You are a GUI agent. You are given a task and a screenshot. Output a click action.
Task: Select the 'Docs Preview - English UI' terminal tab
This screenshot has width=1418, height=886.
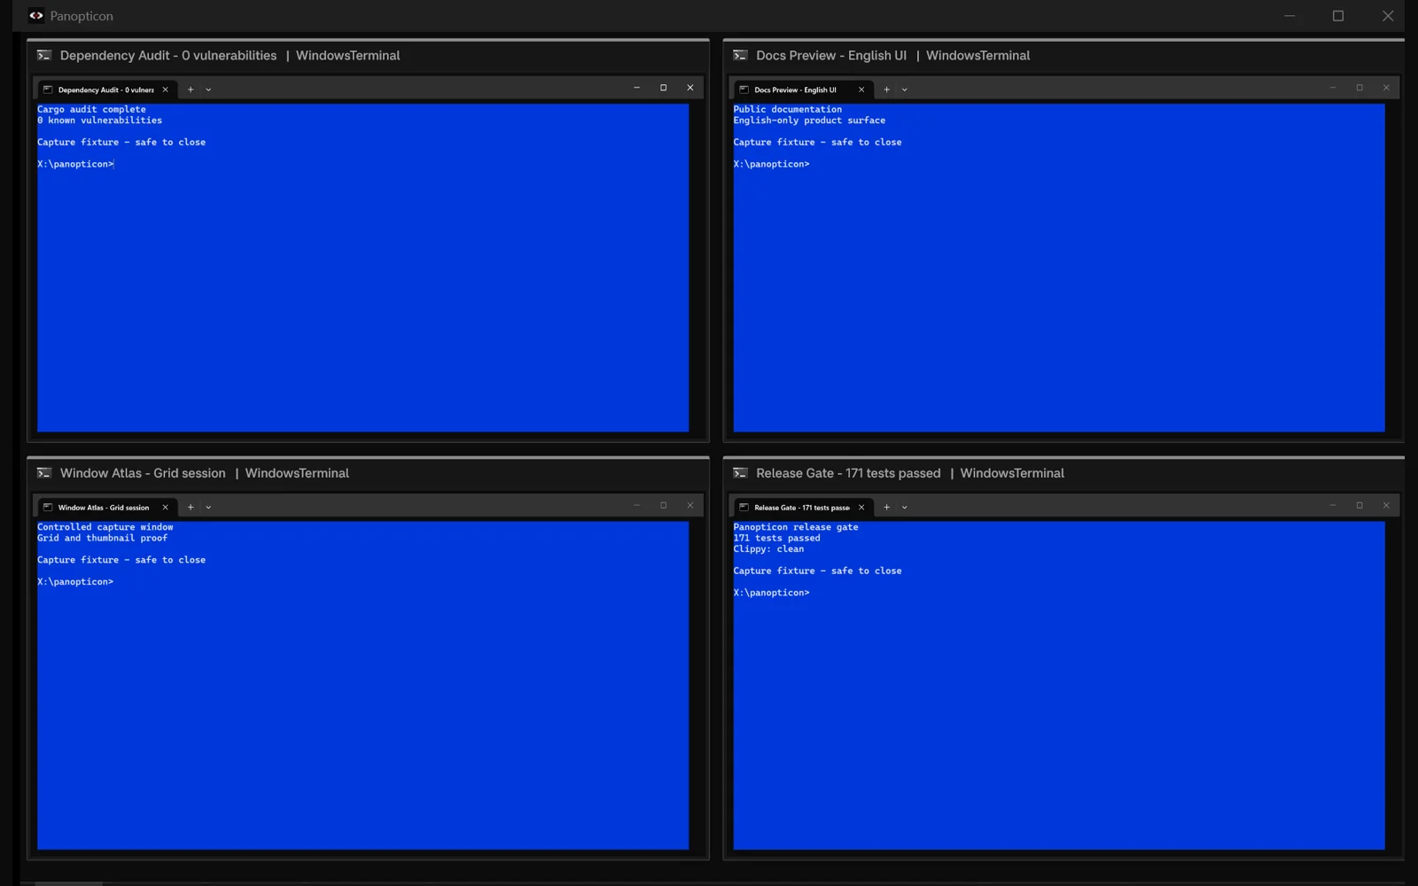pos(802,89)
